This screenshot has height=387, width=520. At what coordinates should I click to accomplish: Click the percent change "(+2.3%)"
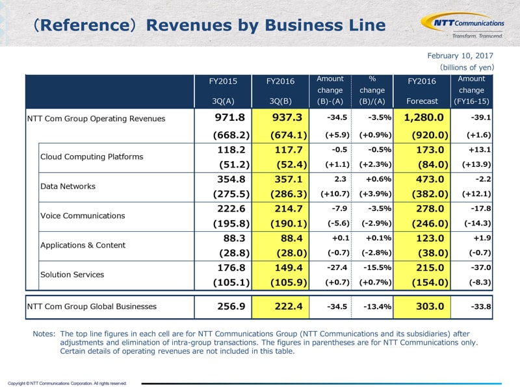(x=376, y=164)
